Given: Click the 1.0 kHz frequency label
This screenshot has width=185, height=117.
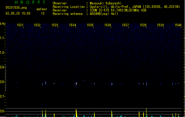Looking at the screenshot, I should point(2,53).
